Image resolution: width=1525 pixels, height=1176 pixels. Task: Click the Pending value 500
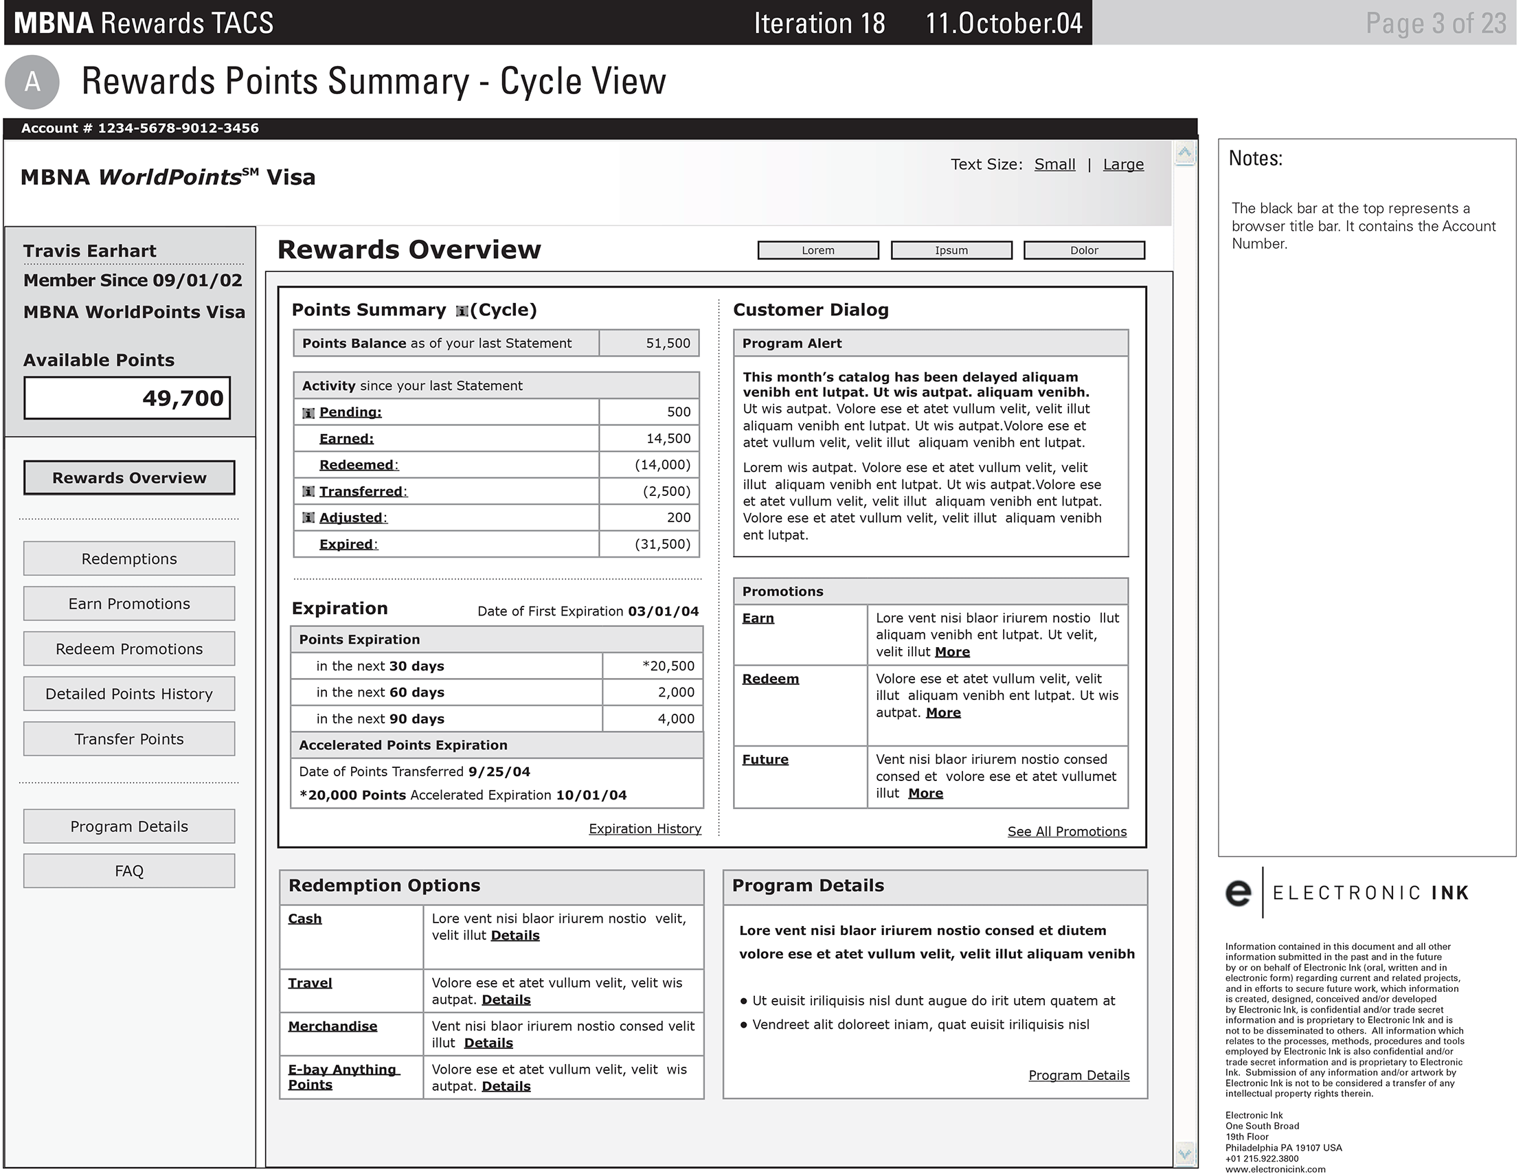click(679, 412)
